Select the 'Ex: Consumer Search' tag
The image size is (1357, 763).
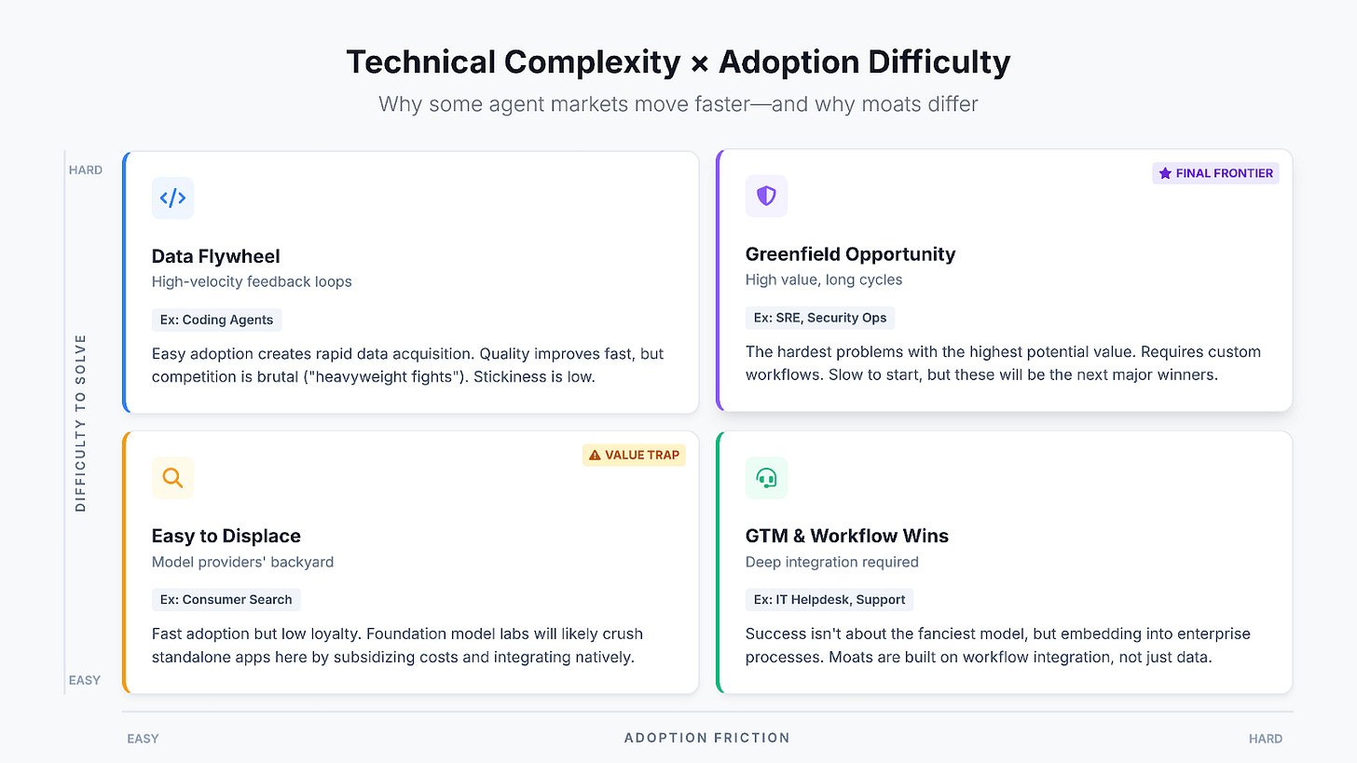226,599
